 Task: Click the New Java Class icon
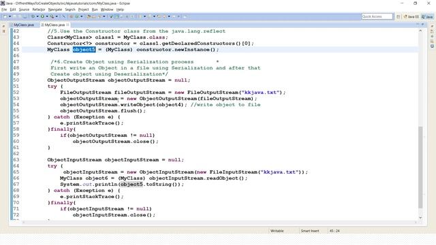click(77, 16)
